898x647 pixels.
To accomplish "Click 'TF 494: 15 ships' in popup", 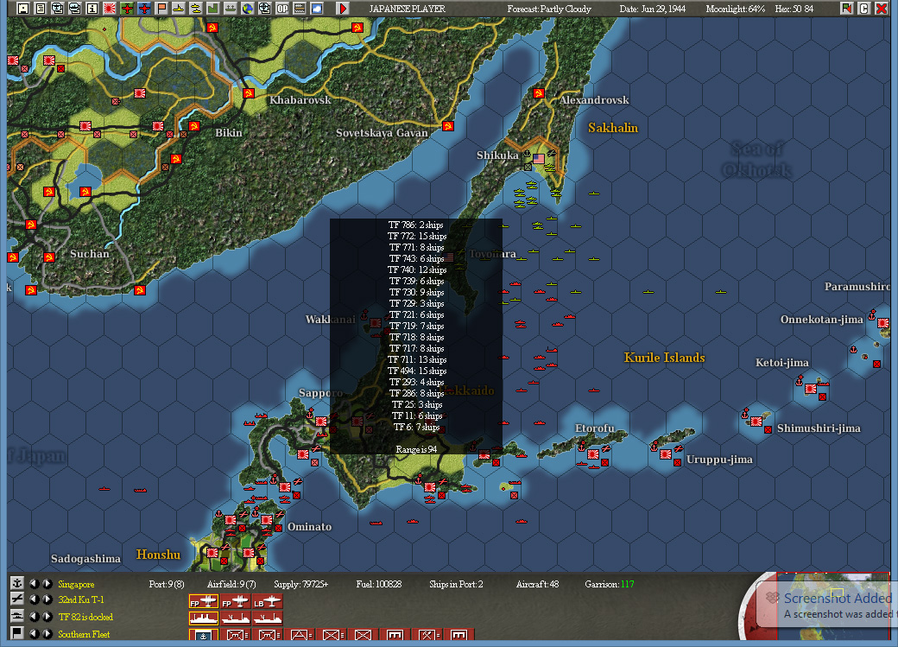I will point(417,371).
